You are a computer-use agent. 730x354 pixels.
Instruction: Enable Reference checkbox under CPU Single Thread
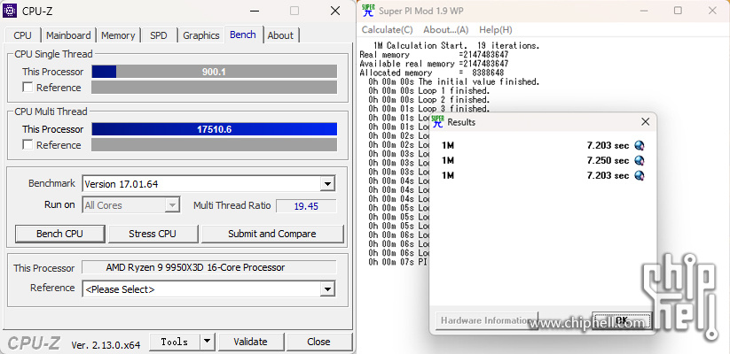[27, 88]
